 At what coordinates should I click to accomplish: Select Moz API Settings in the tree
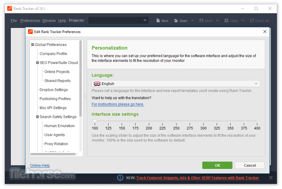(53, 108)
